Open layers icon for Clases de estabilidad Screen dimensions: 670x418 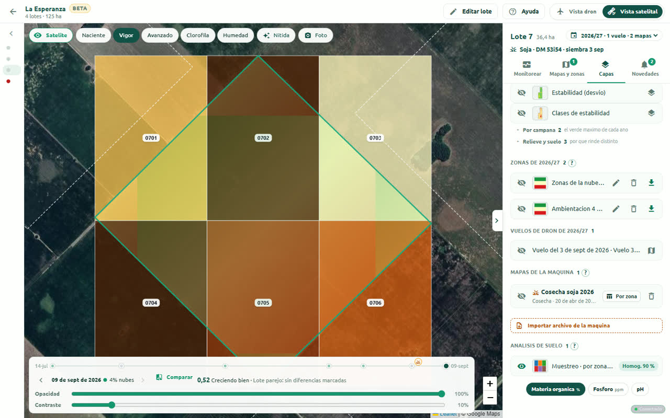[x=651, y=113]
